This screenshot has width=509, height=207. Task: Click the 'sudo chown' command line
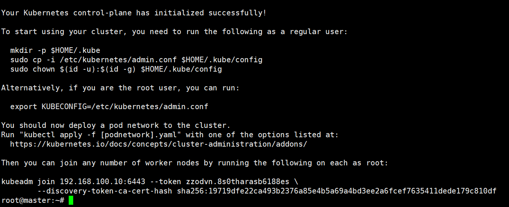116,69
